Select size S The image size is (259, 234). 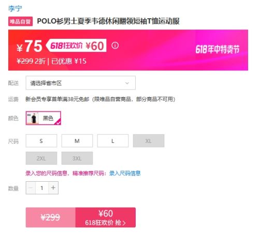point(41,141)
